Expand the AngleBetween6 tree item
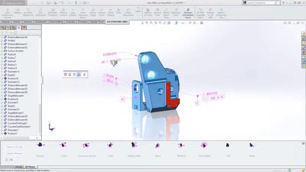This screenshot has height=172, width=306. click(x=2, y=96)
